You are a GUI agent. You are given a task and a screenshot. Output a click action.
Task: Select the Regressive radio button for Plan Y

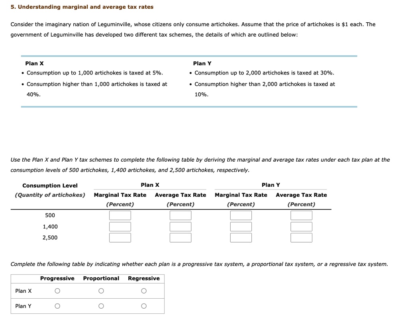coord(144,306)
